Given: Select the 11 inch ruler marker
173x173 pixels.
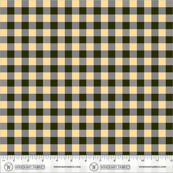Looking at the screenshot, I should tap(157, 161).
